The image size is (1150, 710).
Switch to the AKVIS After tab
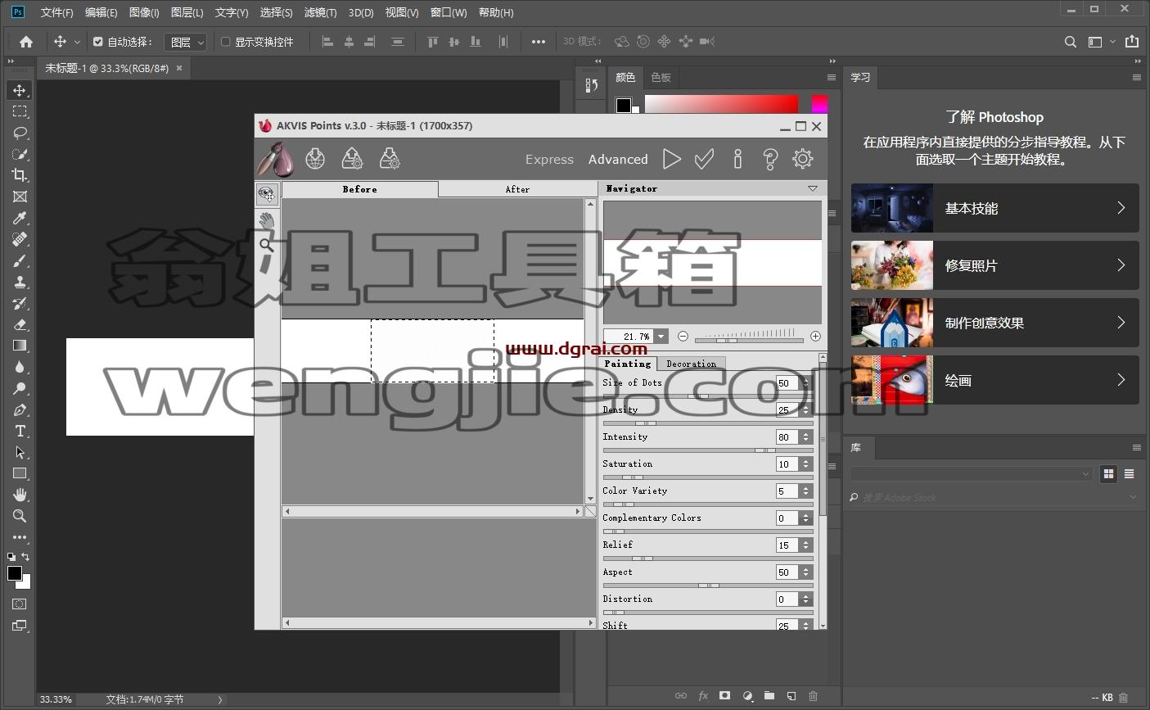point(517,189)
